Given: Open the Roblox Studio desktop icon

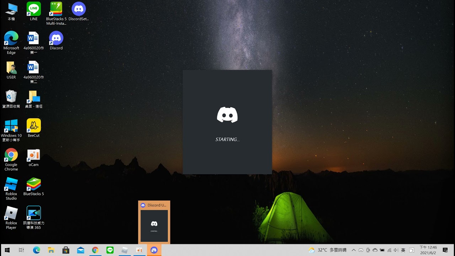Looking at the screenshot, I should [x=11, y=188].
